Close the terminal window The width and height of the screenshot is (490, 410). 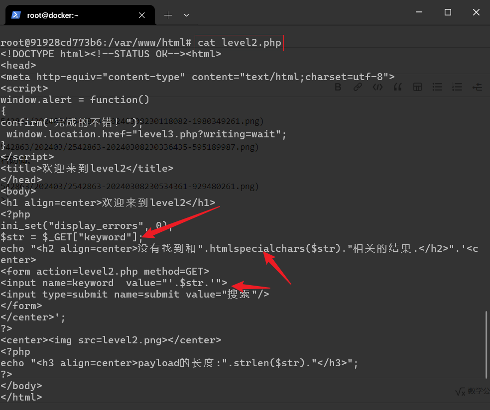click(x=476, y=12)
